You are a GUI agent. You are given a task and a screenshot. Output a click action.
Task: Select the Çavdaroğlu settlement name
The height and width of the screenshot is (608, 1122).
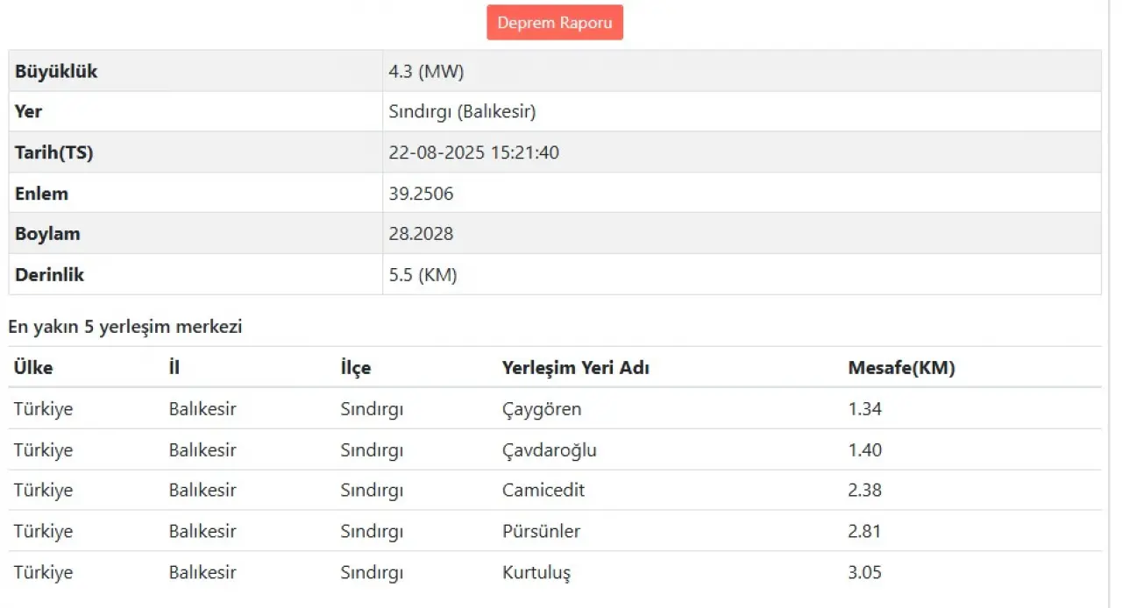(x=549, y=450)
